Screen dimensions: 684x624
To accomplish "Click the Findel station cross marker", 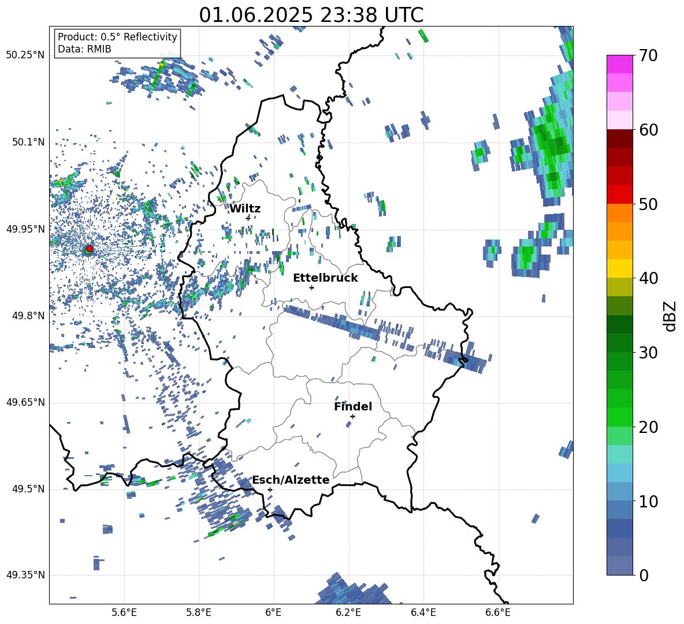I will [x=352, y=416].
